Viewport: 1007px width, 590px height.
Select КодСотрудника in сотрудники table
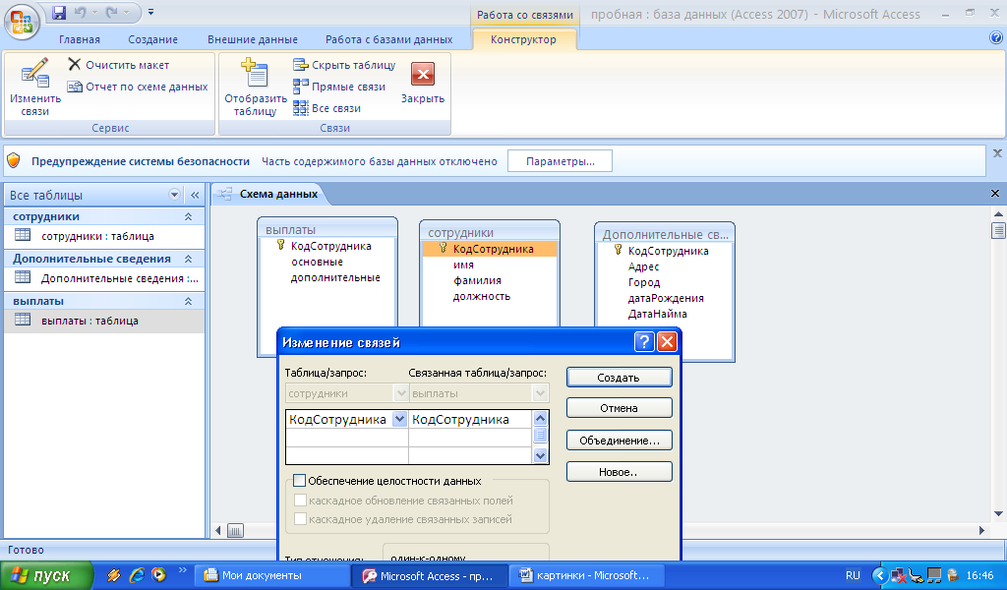[490, 249]
